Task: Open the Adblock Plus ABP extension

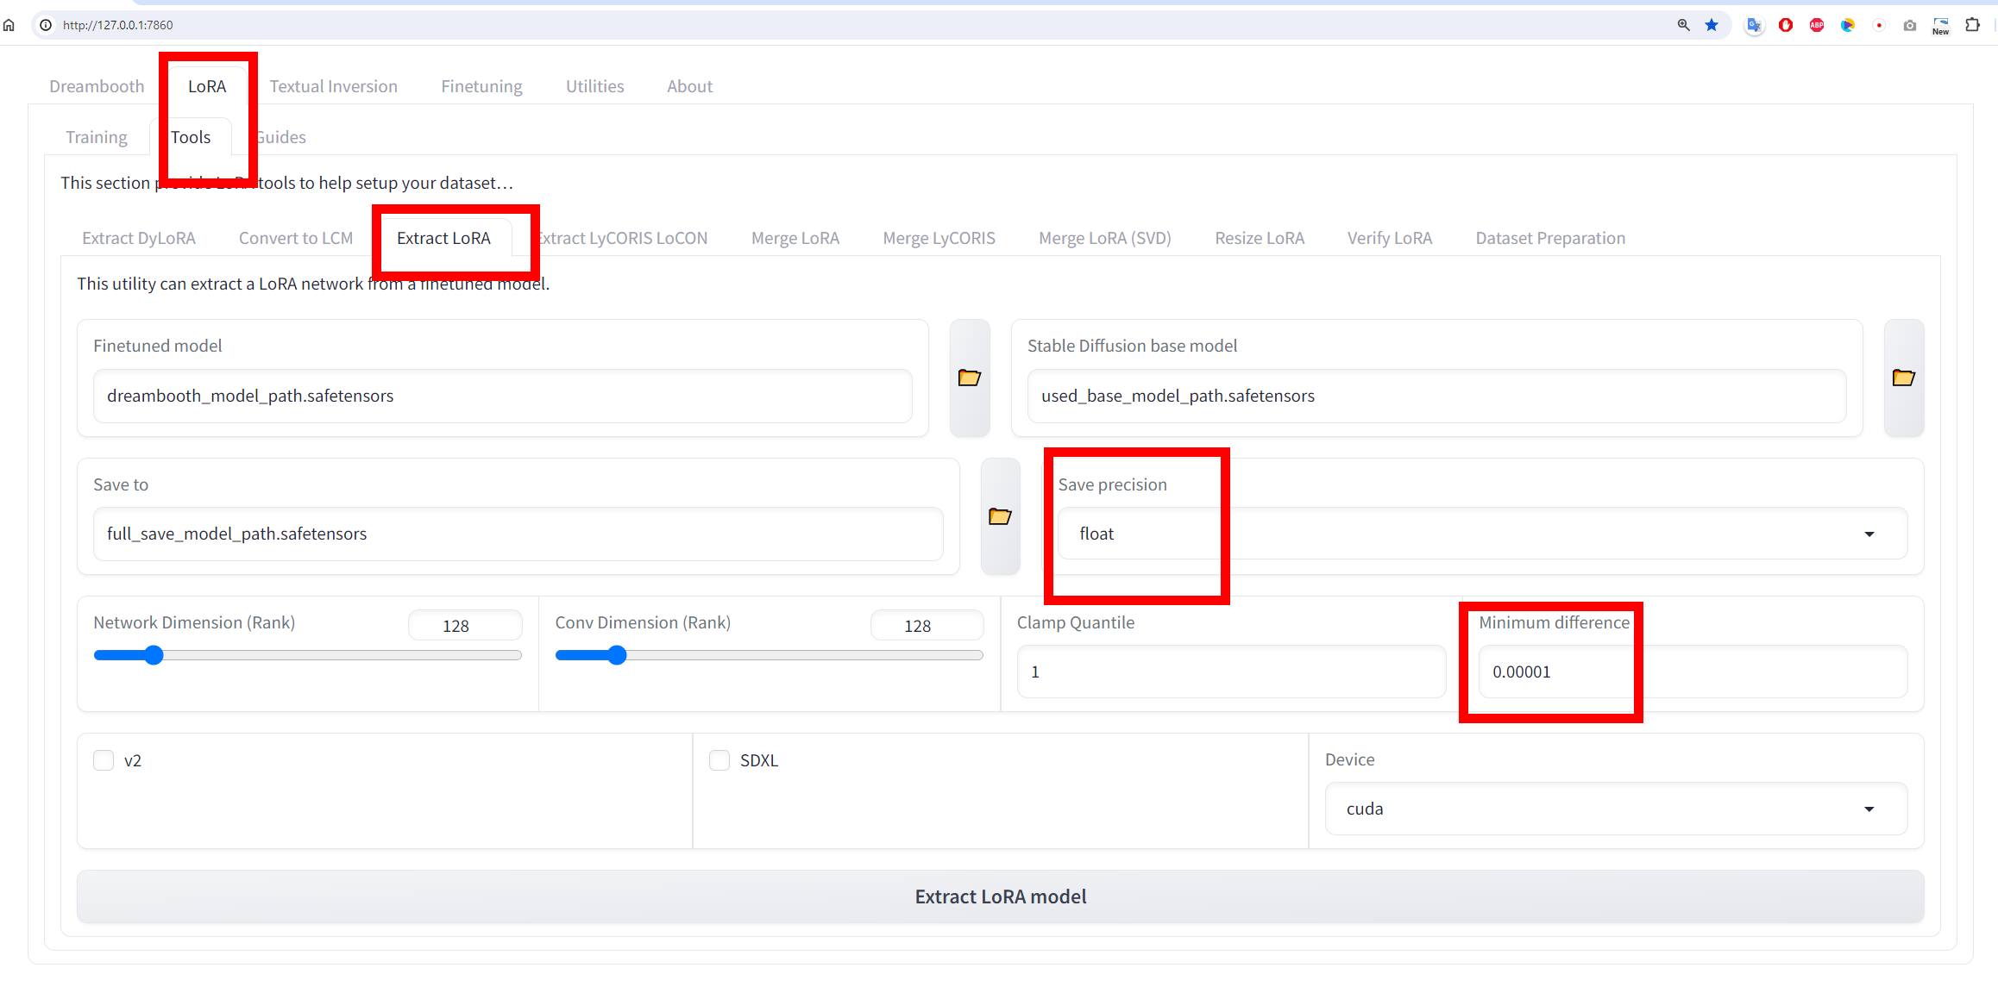Action: point(1817,25)
